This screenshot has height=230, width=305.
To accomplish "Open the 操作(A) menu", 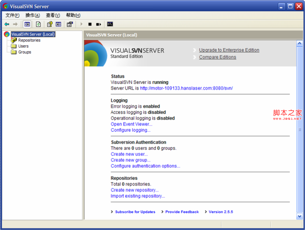I will (33, 15).
